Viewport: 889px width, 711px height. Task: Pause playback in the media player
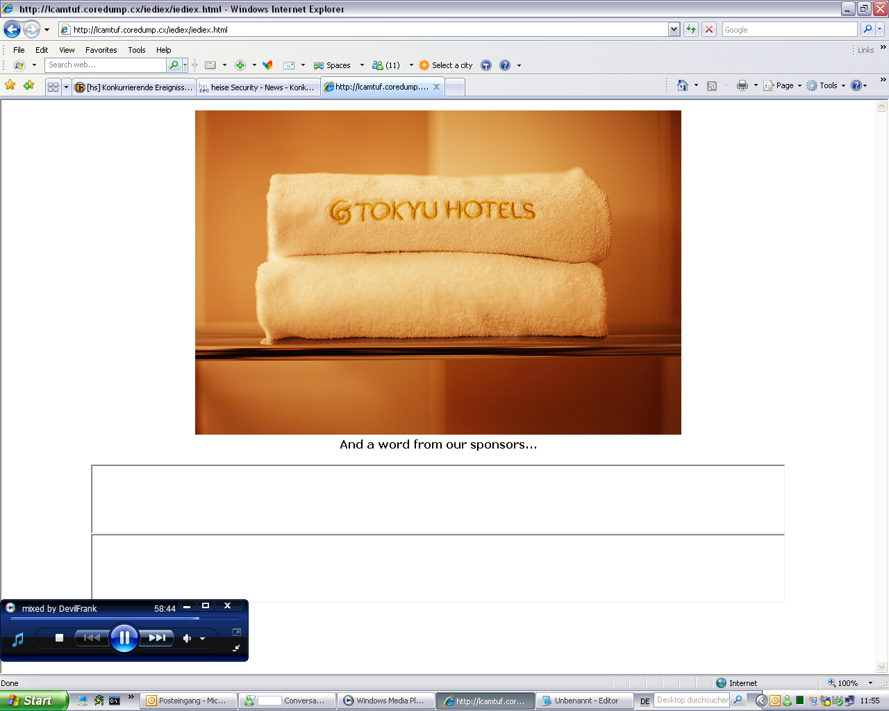click(x=124, y=637)
